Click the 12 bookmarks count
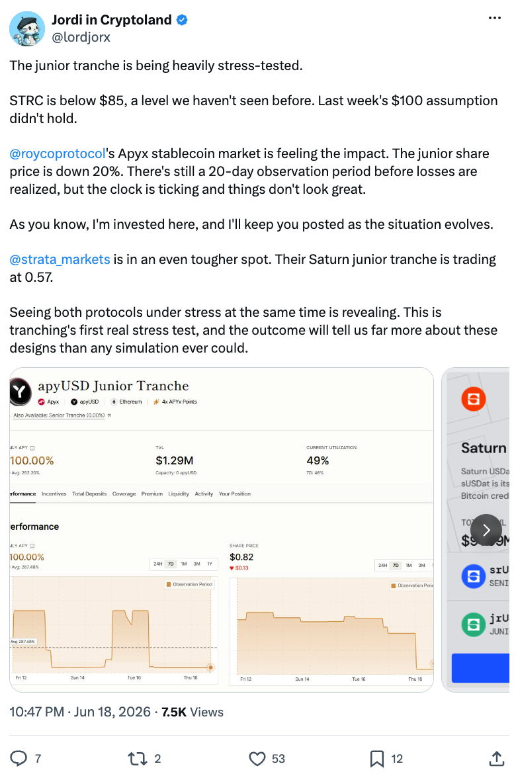The height and width of the screenshot is (774, 516). coord(397,759)
